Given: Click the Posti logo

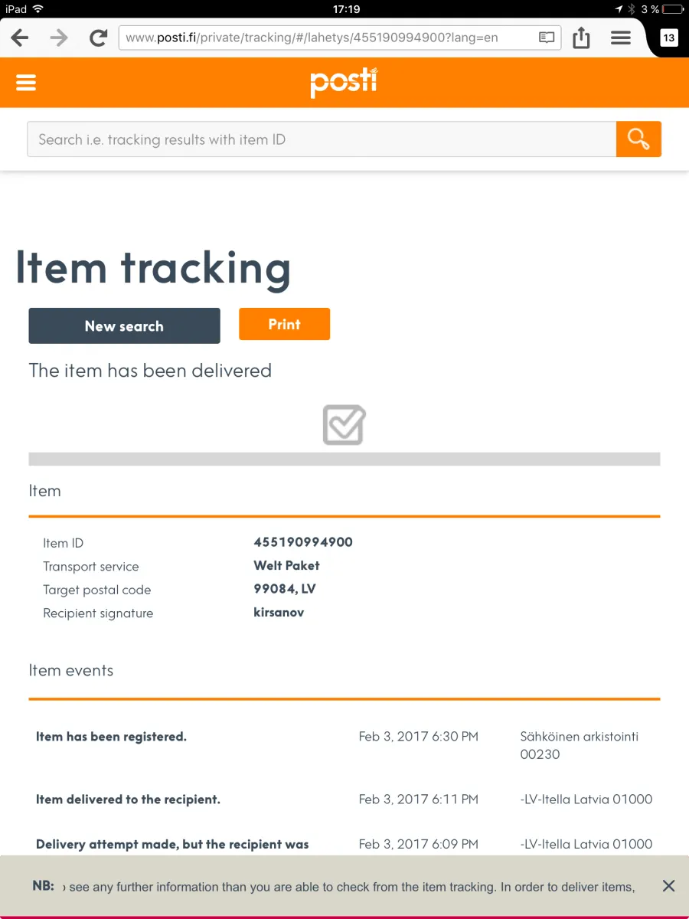Looking at the screenshot, I should coord(344,82).
